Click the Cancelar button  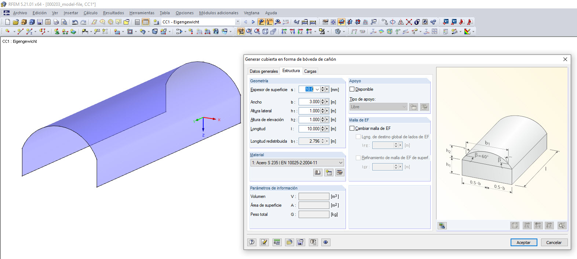pos(554,243)
